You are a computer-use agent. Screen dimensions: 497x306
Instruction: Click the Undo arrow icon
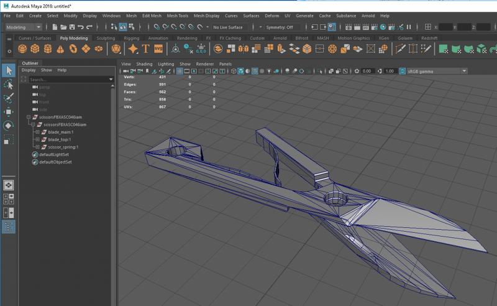tap(81, 27)
